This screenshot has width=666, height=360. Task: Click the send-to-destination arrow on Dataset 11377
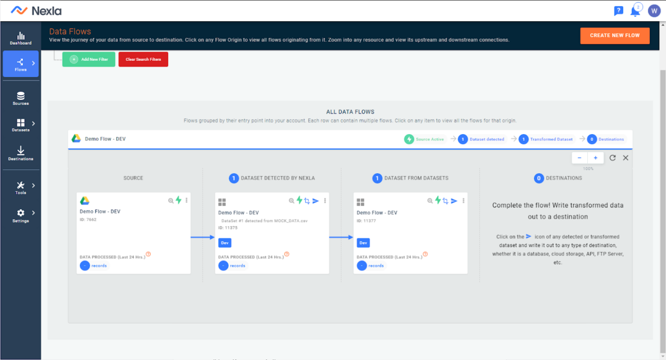[454, 200]
